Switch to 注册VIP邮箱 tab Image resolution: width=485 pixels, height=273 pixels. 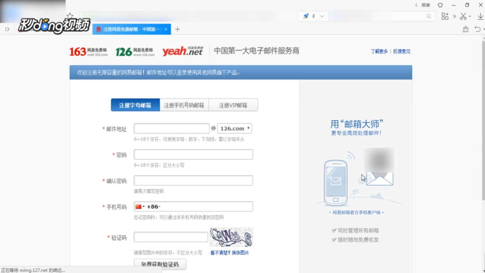point(233,105)
